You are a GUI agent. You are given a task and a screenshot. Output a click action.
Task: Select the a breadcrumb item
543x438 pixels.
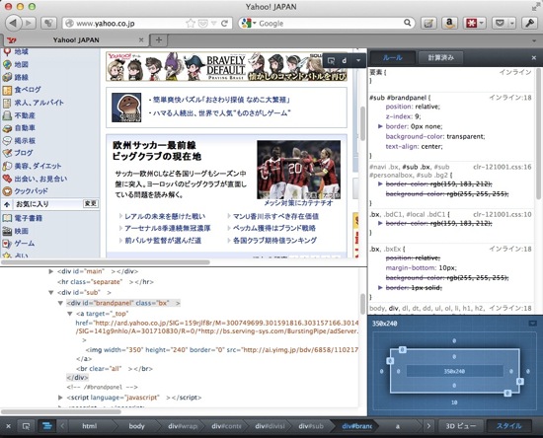click(x=397, y=426)
